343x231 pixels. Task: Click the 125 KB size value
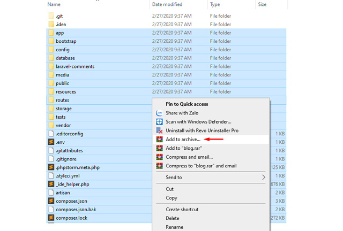tap(278, 167)
